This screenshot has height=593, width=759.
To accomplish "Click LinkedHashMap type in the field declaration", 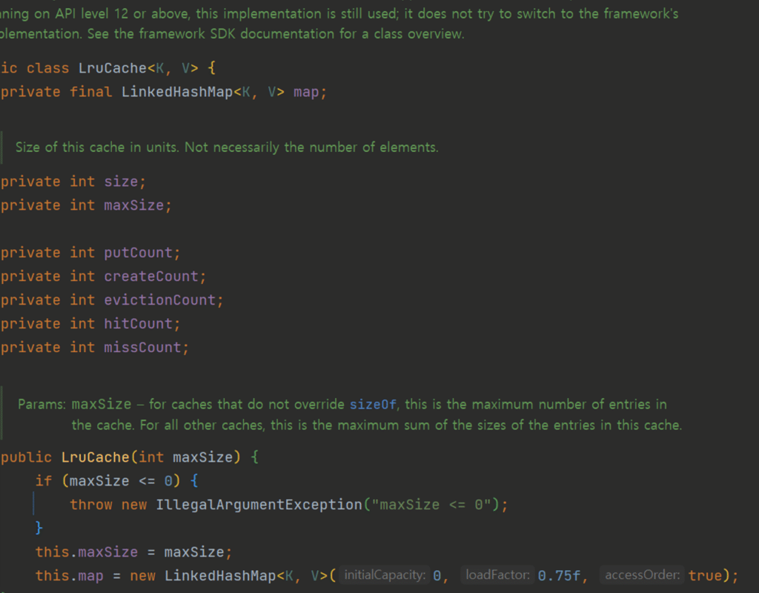I will pyautogui.click(x=176, y=92).
